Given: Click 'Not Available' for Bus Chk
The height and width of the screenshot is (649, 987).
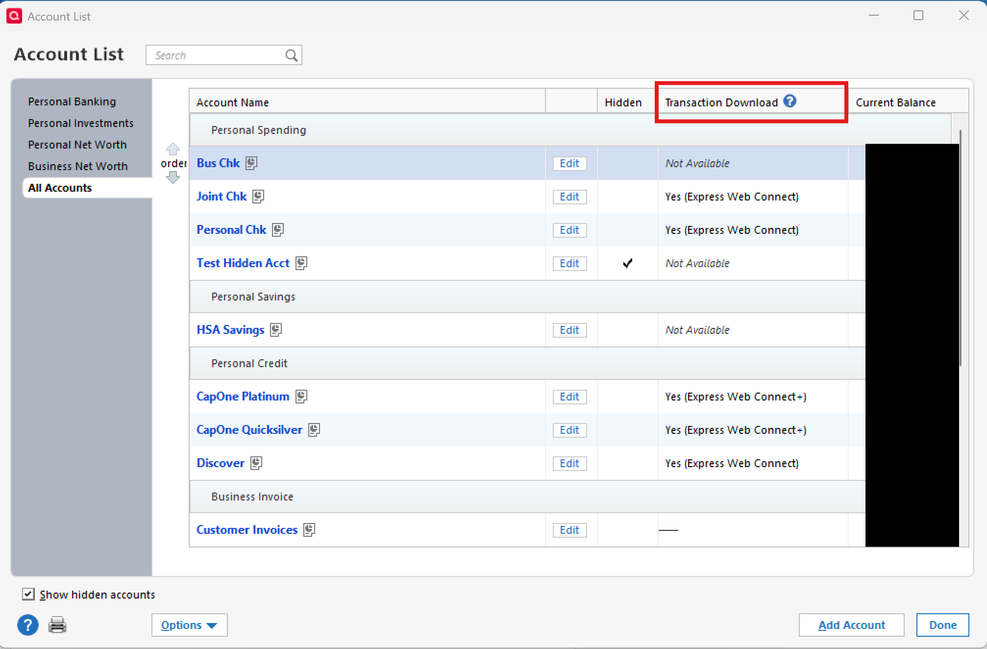Looking at the screenshot, I should pos(697,163).
